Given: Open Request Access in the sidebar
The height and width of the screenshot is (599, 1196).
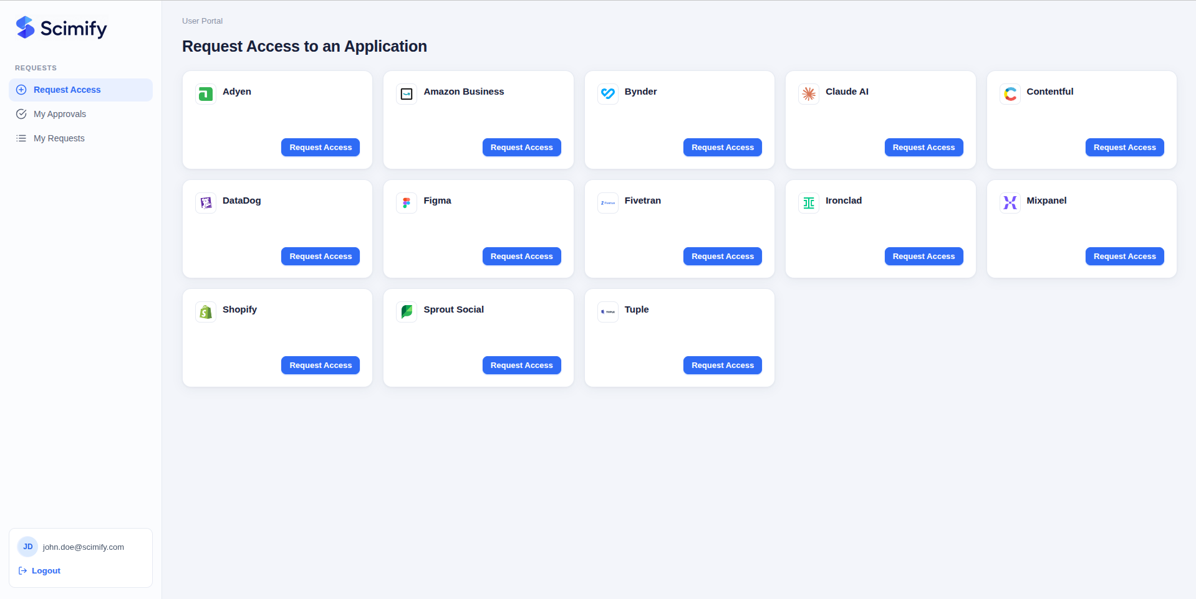Looking at the screenshot, I should click(80, 90).
